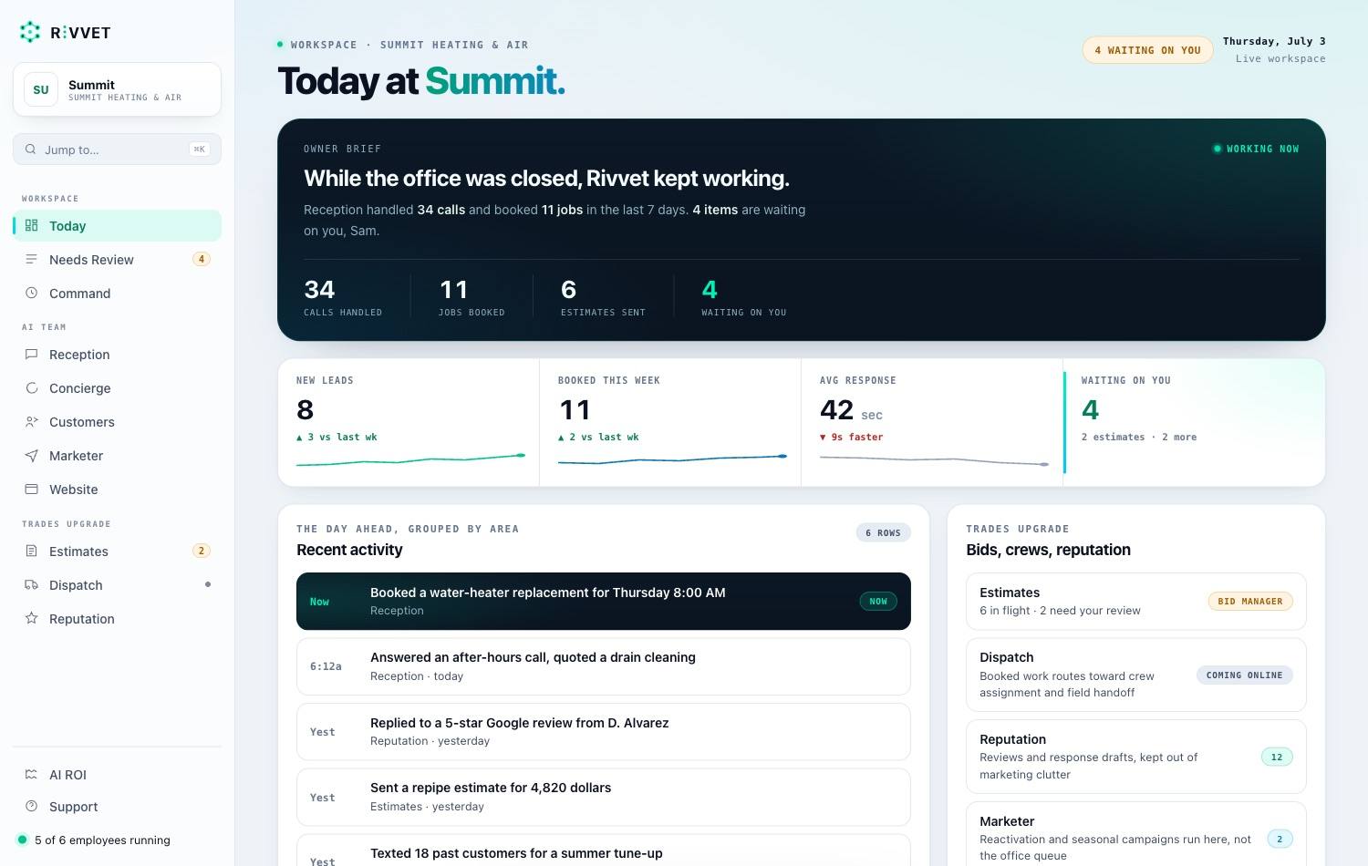Viewport: 1368px width, 866px height.
Task: Open the 5-star Google review reply row
Action: (604, 731)
